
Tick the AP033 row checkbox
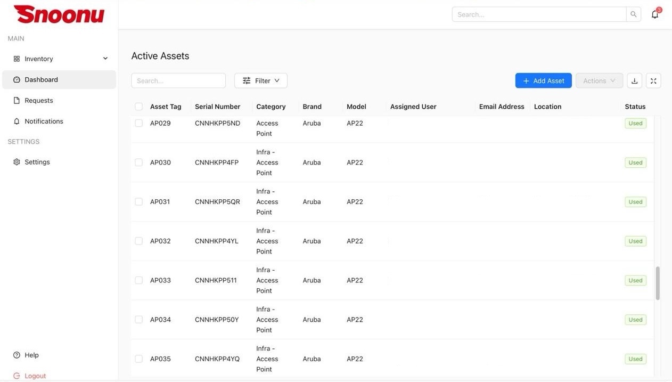click(139, 280)
